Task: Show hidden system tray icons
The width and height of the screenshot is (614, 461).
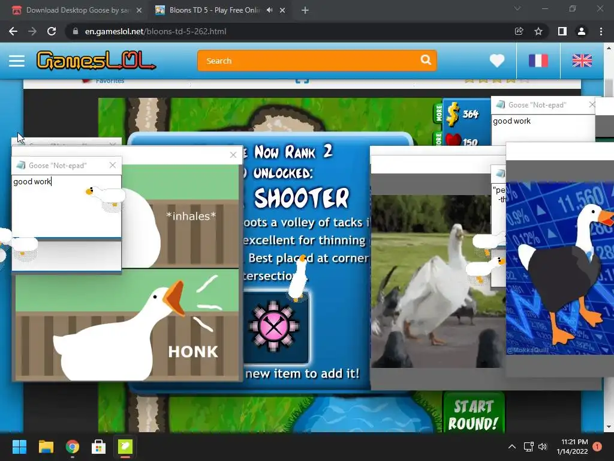Action: pyautogui.click(x=511, y=447)
